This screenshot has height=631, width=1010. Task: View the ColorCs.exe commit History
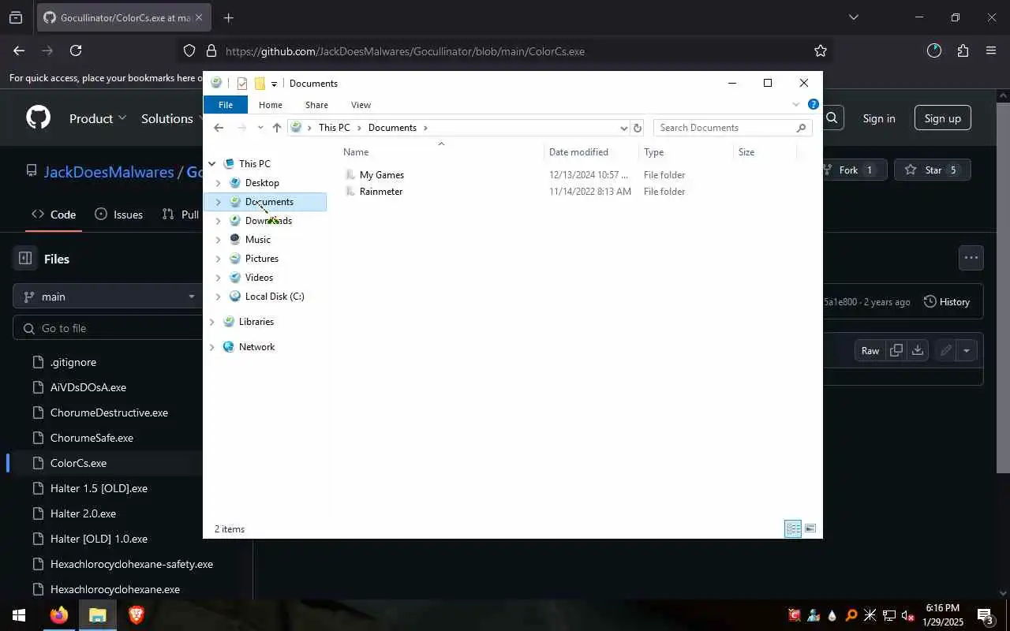pyautogui.click(x=946, y=302)
